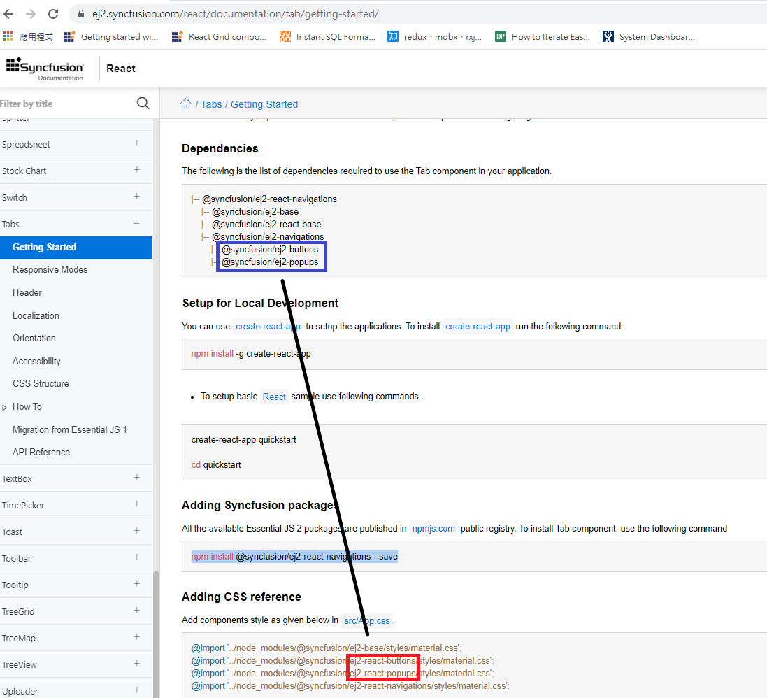The width and height of the screenshot is (767, 698).
Task: Click the browser forward arrow
Action: [x=31, y=14]
